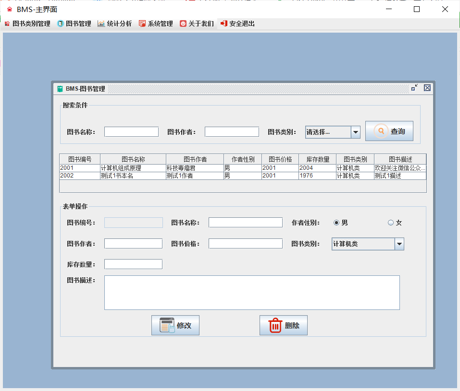Click the 统计分析 chart icon

[x=101, y=24]
